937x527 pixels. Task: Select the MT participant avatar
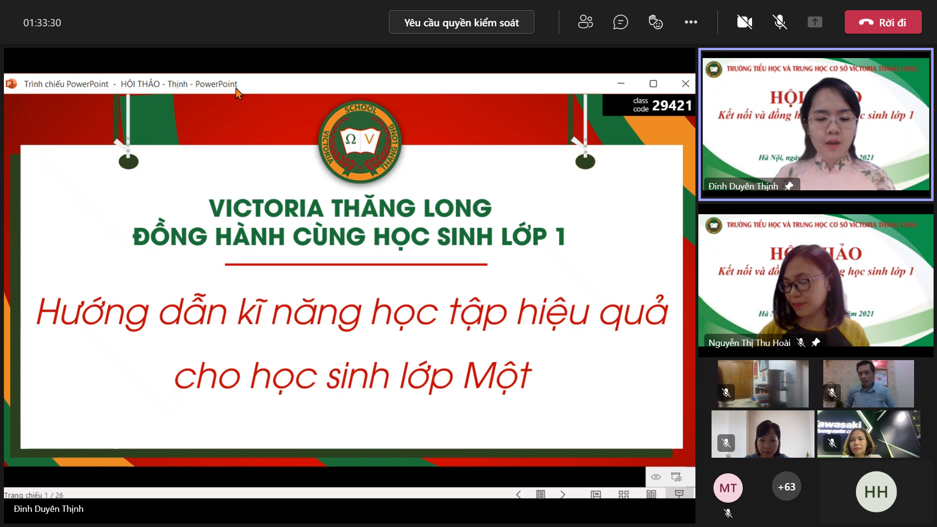[x=728, y=488]
